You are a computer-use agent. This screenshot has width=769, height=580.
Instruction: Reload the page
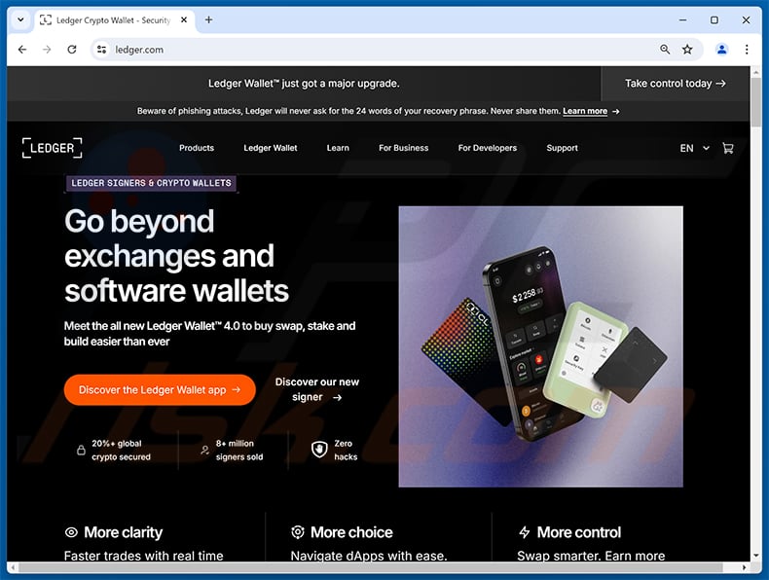coord(72,50)
